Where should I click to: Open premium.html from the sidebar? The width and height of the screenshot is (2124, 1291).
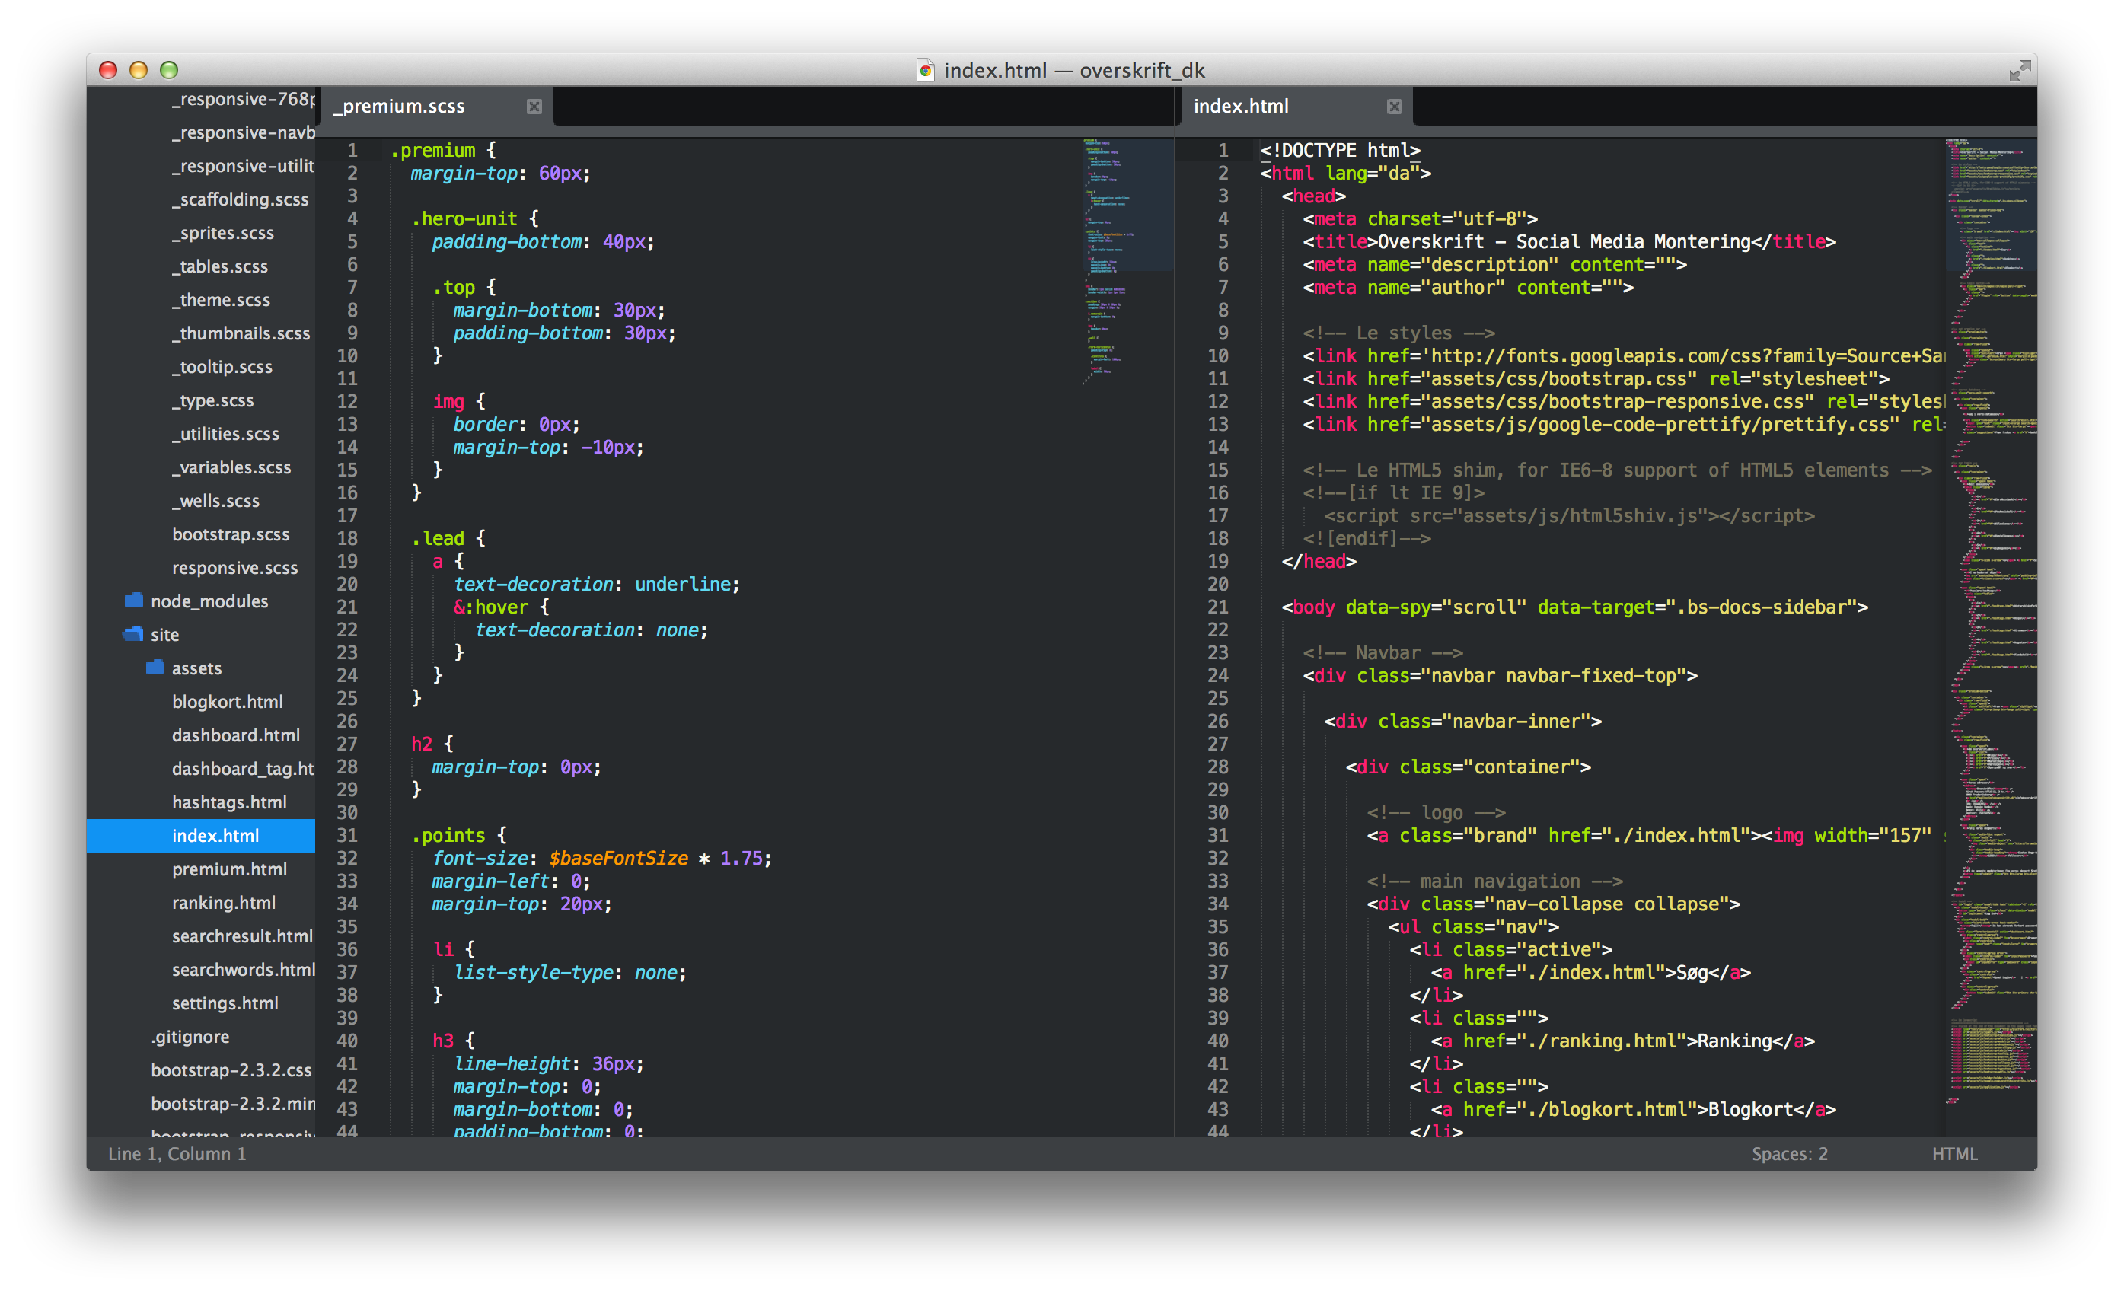[x=229, y=869]
